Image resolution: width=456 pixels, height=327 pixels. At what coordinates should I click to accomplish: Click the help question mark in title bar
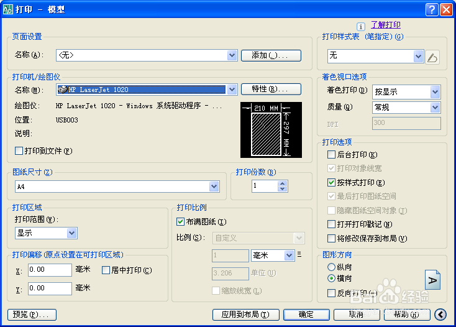(432, 9)
